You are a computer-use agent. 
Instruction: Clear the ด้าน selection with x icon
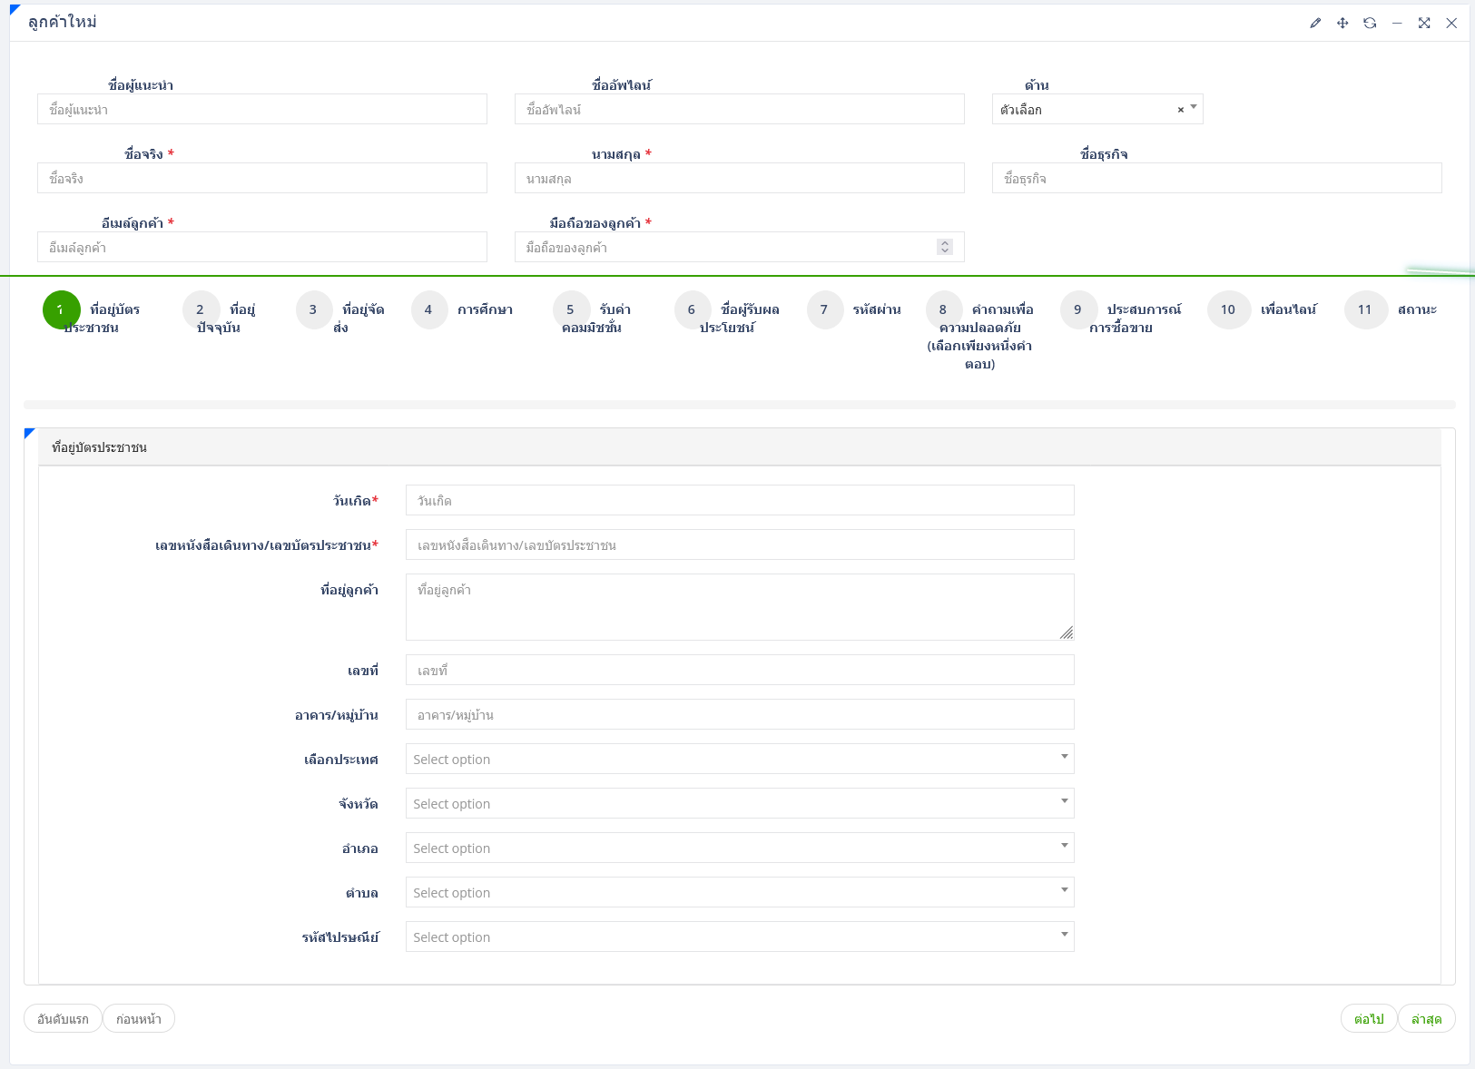[x=1180, y=110]
